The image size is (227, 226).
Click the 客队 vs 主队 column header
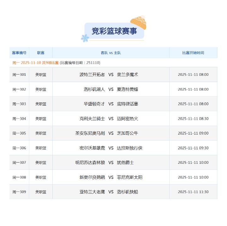111,53
